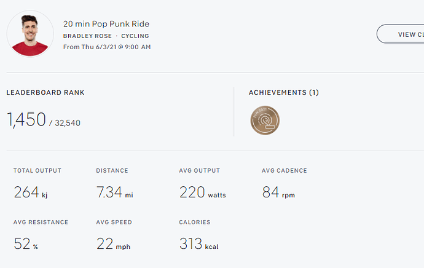Click the Achievements (1) heading
424x268 pixels.
(283, 93)
